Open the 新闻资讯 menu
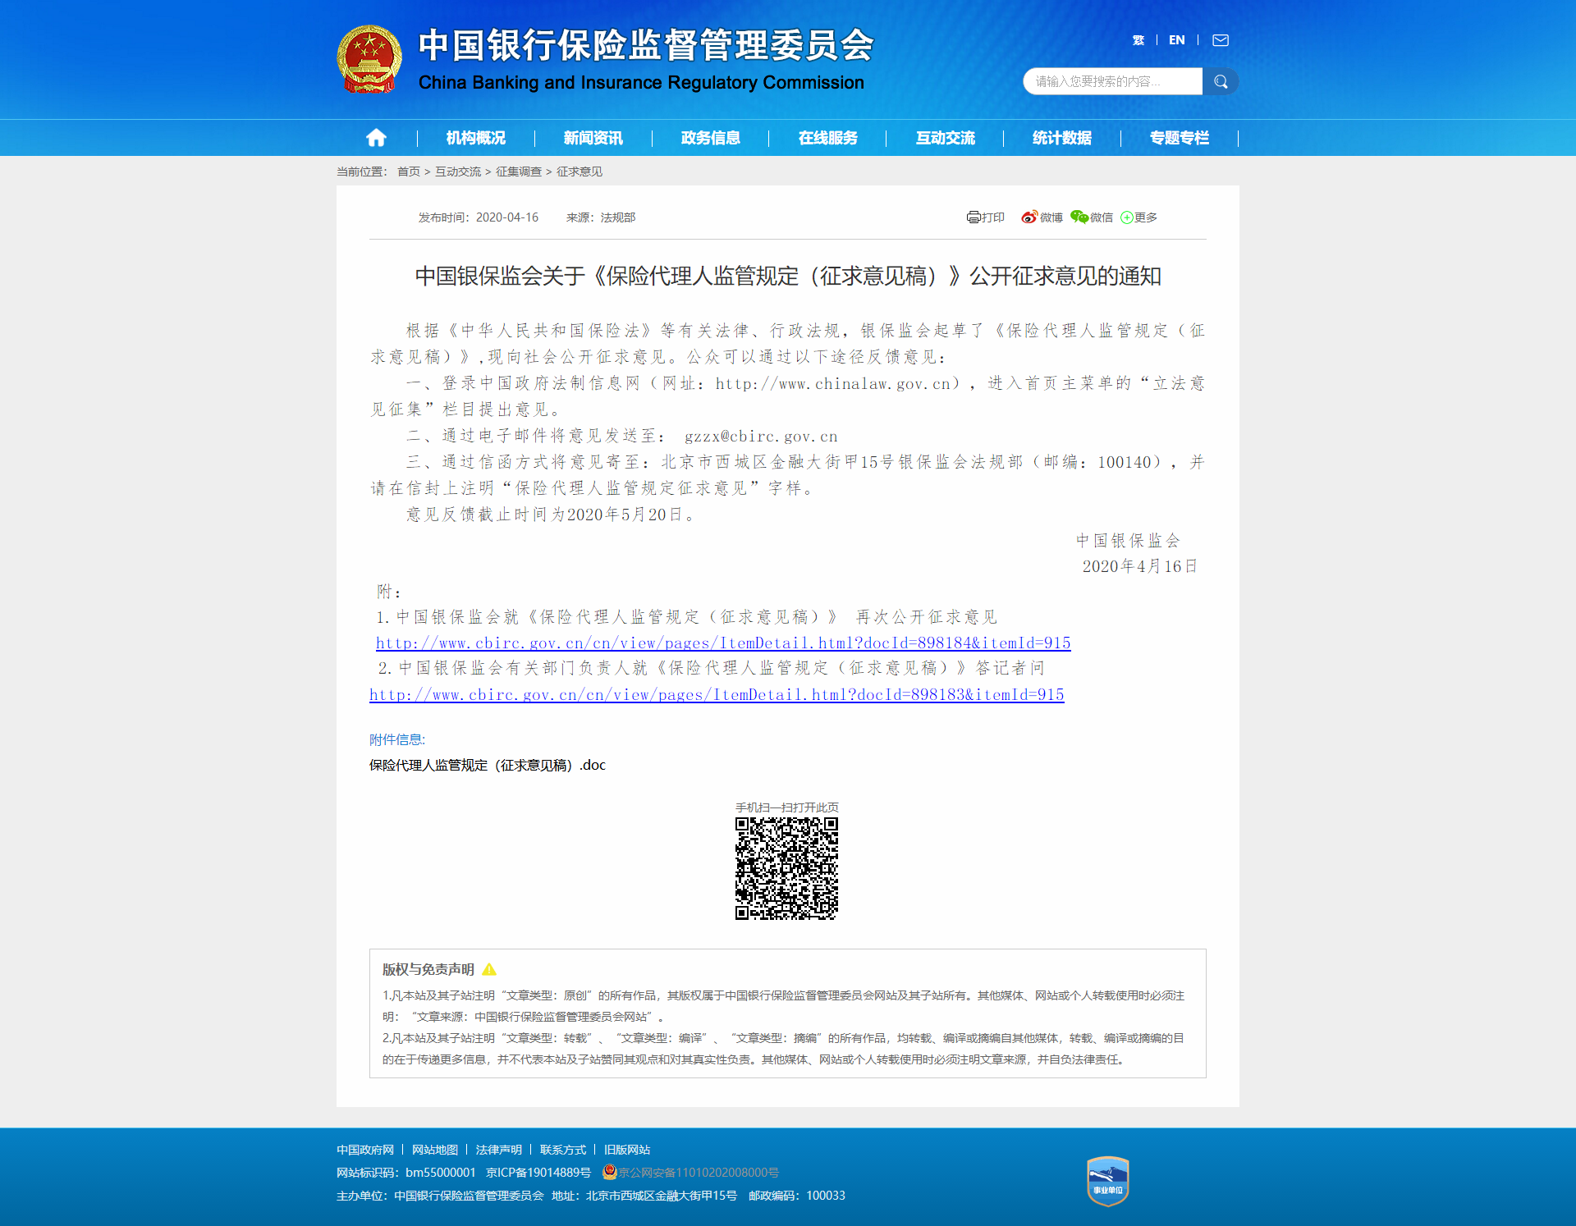Screen dimensions: 1576x1226 (x=592, y=138)
